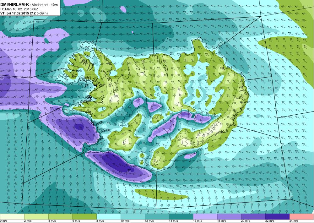The height and width of the screenshot is (223, 314).
Task: Select the deep indigo 22–24 m/s legend swatch
Action: pos(278,217)
